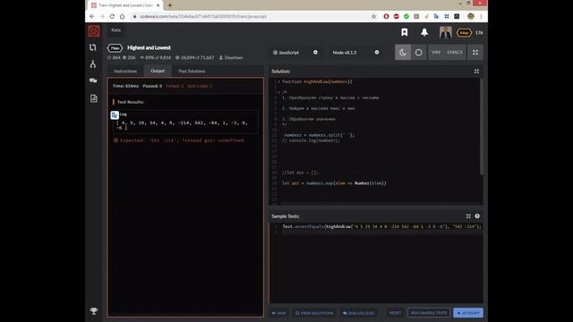Open the Kumite fork icon in sidebar

tap(93, 64)
